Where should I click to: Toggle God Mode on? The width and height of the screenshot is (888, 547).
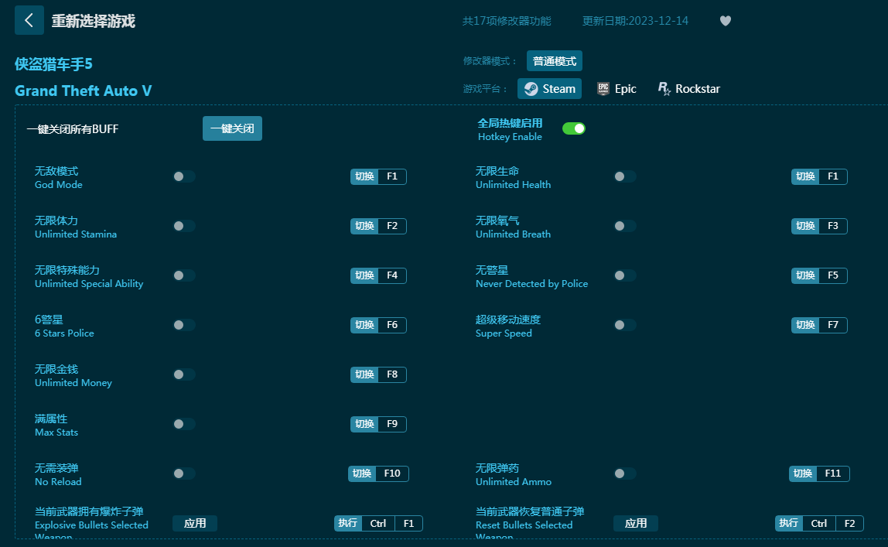(x=184, y=176)
